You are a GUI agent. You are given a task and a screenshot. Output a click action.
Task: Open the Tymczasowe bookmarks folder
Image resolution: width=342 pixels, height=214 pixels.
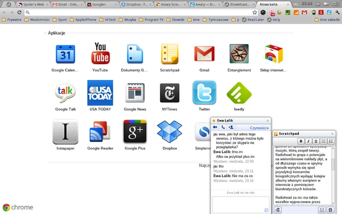[x=215, y=20]
